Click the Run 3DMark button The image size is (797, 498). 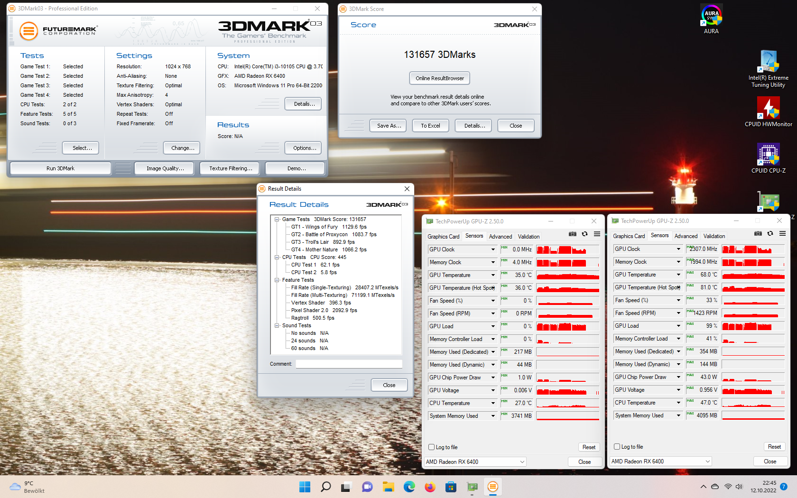[61, 168]
